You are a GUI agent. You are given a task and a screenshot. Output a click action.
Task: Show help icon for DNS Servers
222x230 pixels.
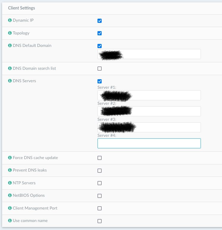click(x=10, y=81)
